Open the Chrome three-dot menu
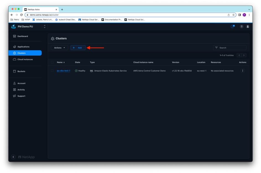The image size is (261, 173). (249, 15)
